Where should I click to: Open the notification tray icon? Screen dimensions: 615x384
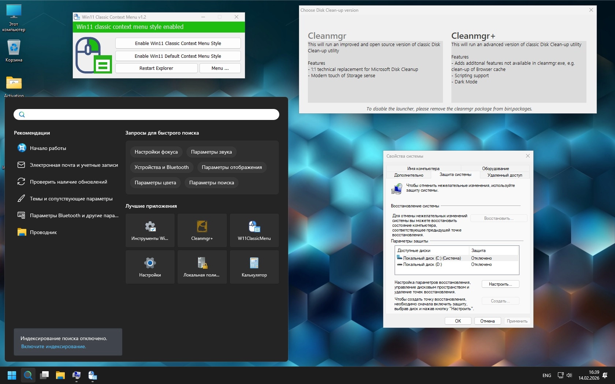[605, 375]
